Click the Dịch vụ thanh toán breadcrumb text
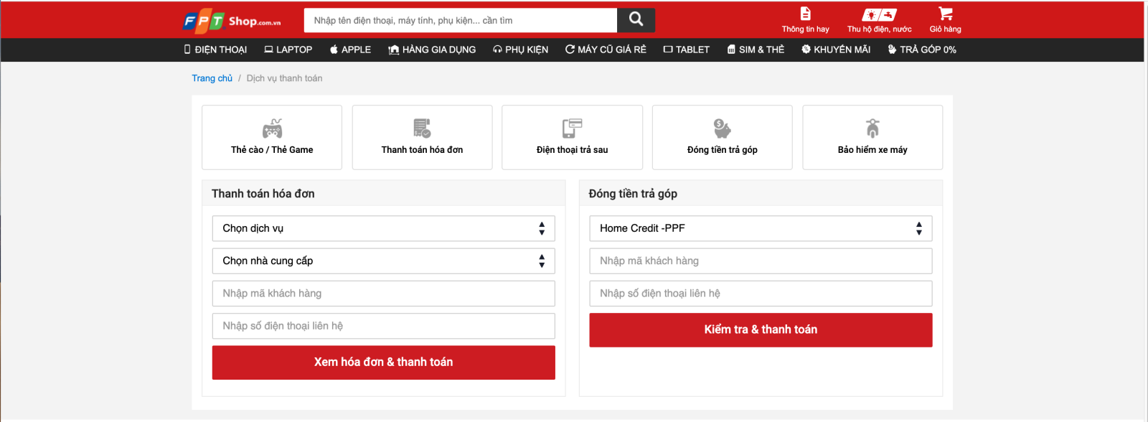Image resolution: width=1148 pixels, height=422 pixels. [284, 78]
